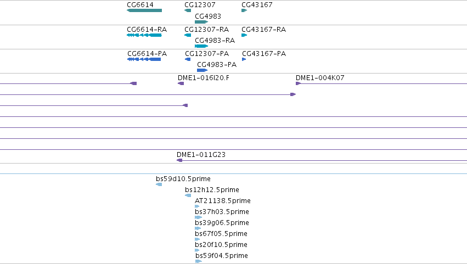Select the teal CG6614 gene arrow glyph

pyautogui.click(x=144, y=10)
